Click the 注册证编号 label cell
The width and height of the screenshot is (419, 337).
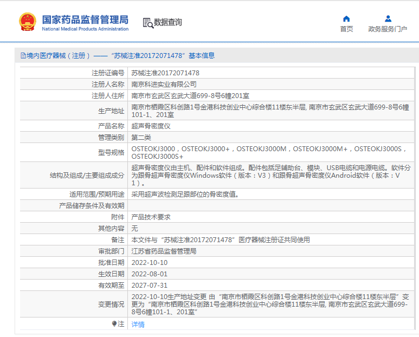(x=74, y=73)
